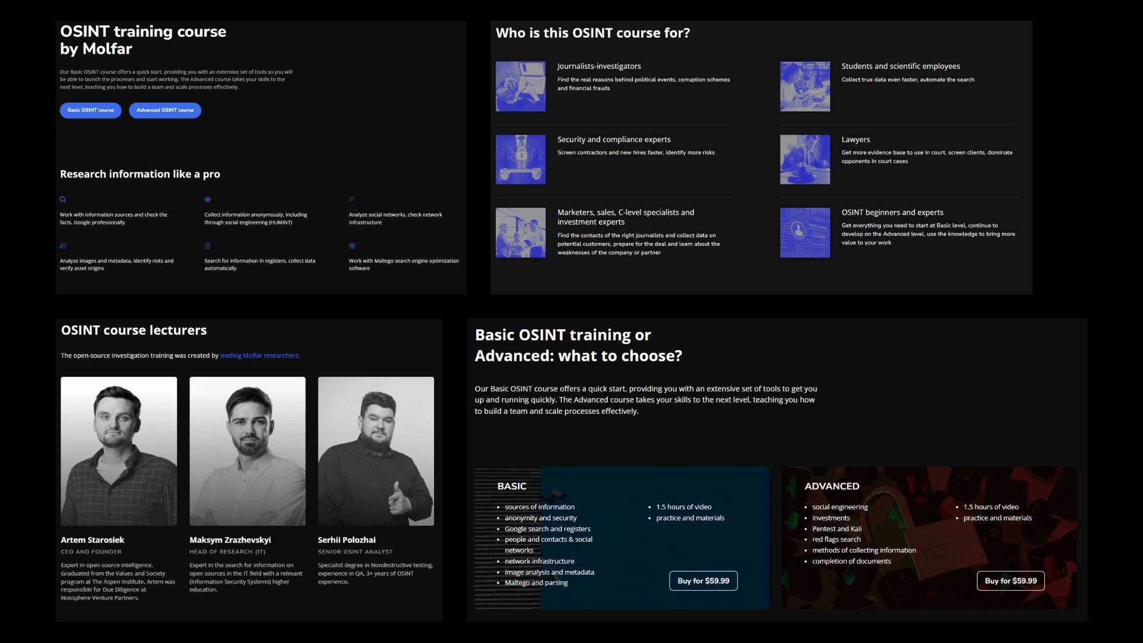Screen dimensions: 1143x643
Task: Click the HEAD OF RESEARCH (IT) title
Action: point(227,552)
